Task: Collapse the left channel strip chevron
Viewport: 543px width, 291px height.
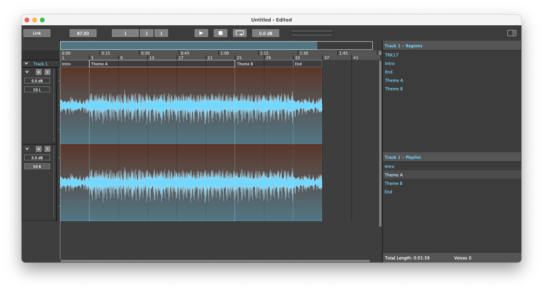Action: coord(27,72)
